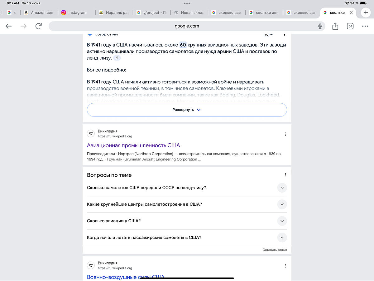374x281 pixels.
Task: Expand question Сколько авиации у США
Action: pyautogui.click(x=282, y=221)
